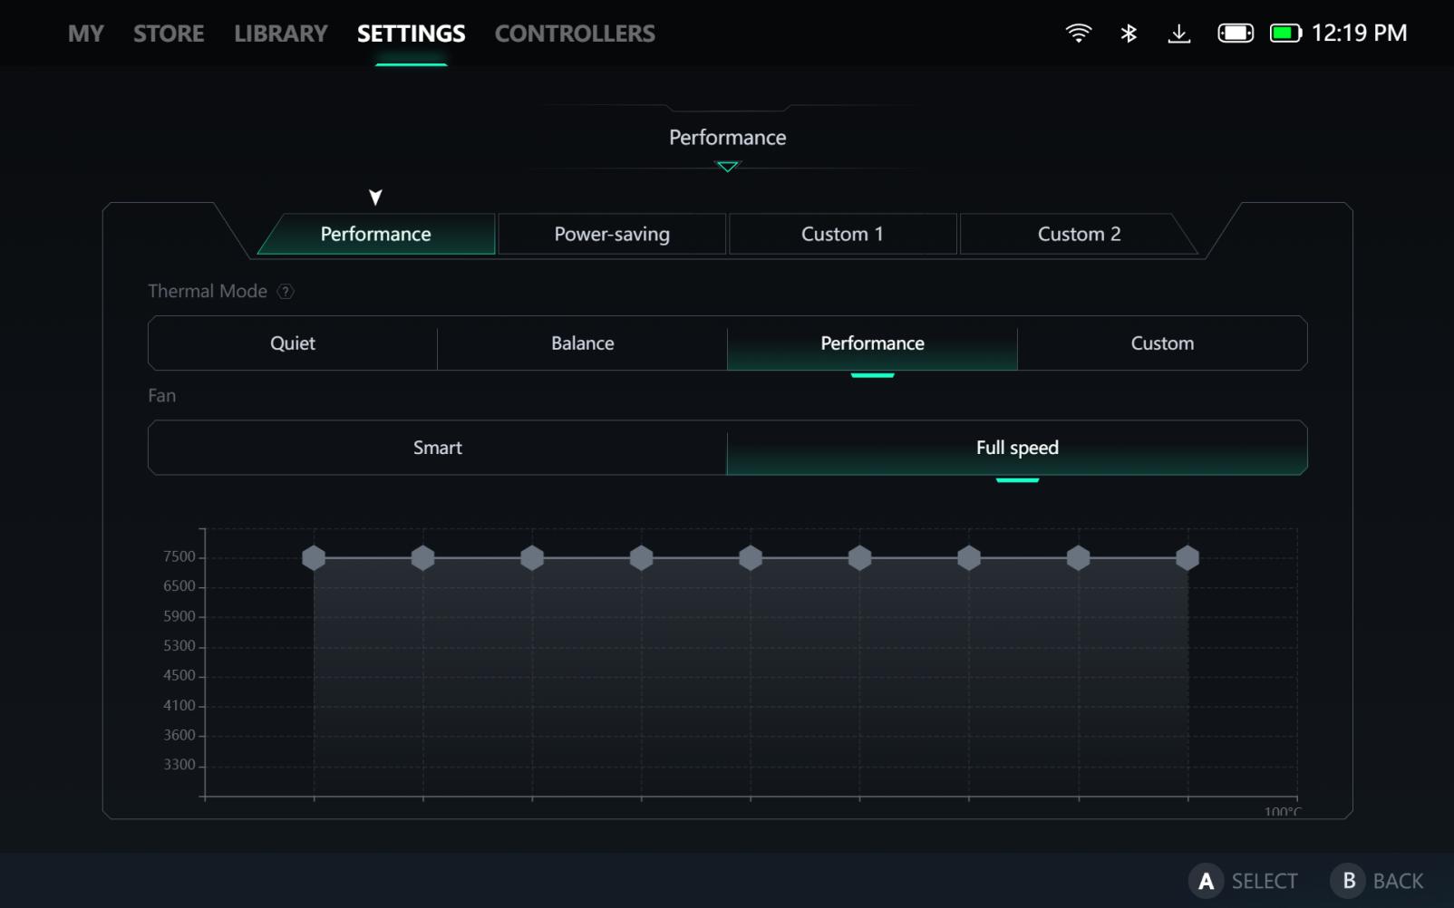Screen dimensions: 1454x908
Task: Click the first fan curve hexagon point
Action: click(x=314, y=558)
